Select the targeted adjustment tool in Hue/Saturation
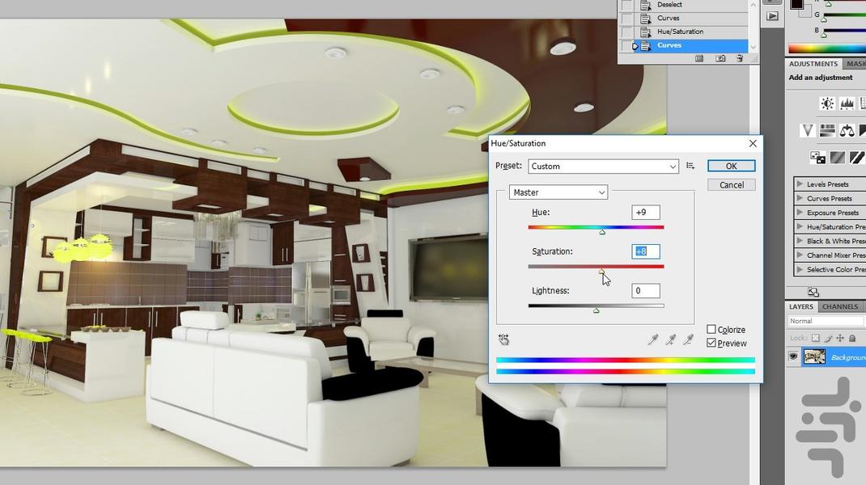Viewport: 866px width, 485px height. click(503, 339)
